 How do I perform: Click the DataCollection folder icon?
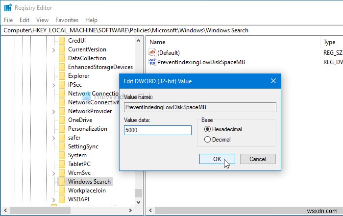(x=62, y=58)
